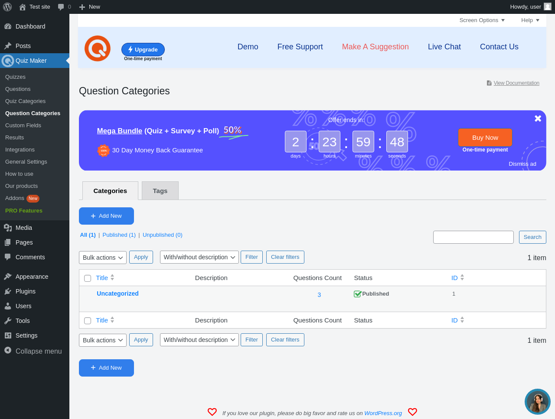Viewport: 555px width, 419px height.
Task: Open comments bubble icon in admin bar
Action: 61,7
